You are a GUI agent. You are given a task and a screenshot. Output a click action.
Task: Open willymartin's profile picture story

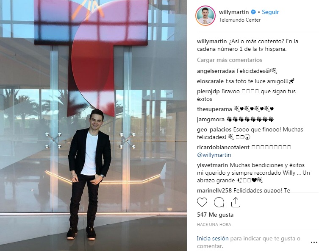click(205, 16)
